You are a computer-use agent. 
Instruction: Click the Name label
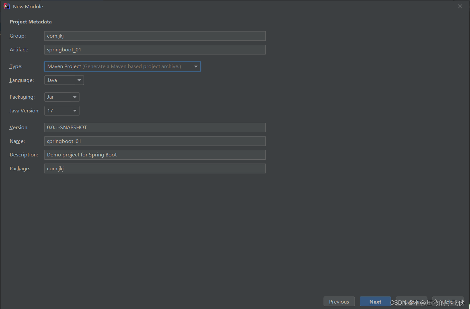click(17, 141)
